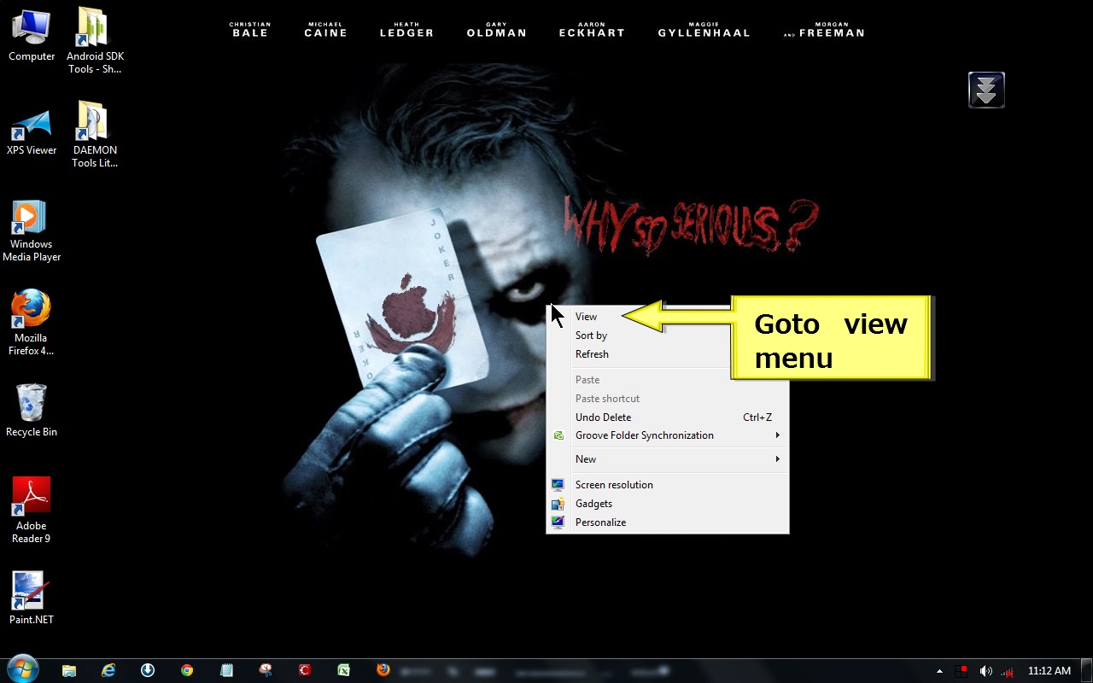Screen dimensions: 1093x683
Task: Open the volume control in the tray
Action: tap(986, 671)
